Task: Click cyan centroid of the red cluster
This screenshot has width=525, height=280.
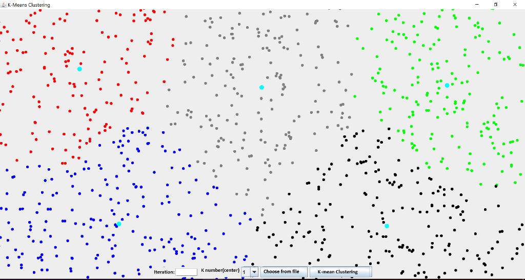Action: click(x=79, y=69)
